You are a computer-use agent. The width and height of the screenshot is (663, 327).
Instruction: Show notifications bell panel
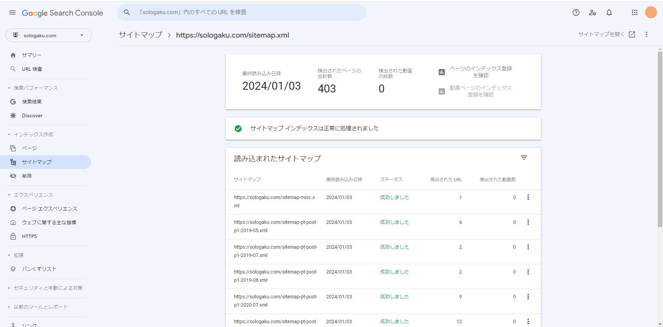pyautogui.click(x=609, y=13)
